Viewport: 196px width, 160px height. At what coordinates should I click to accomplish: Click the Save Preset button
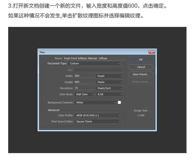pos(140,74)
